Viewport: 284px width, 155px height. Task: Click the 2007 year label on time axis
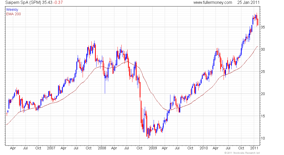pos(51,148)
